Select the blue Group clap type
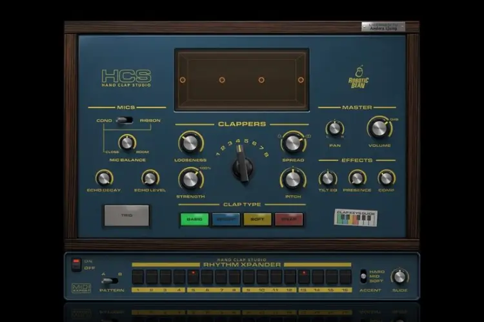This screenshot has height=322, width=484. (226, 219)
